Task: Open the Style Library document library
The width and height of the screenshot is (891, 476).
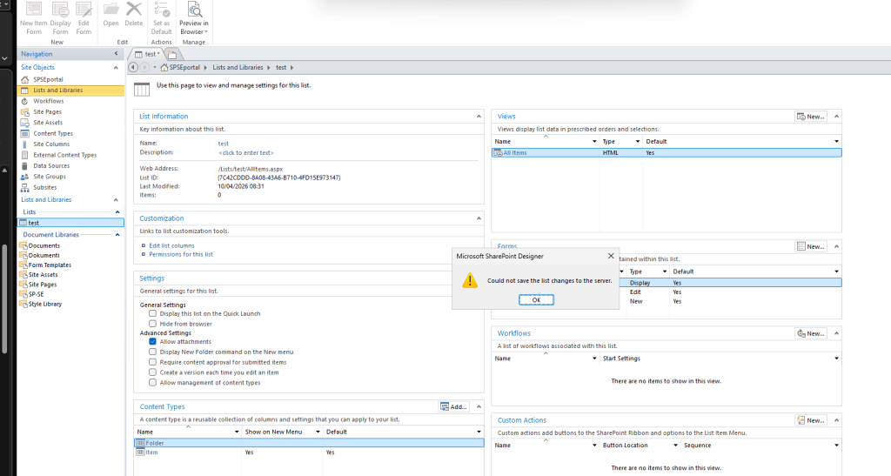Action: (x=44, y=304)
